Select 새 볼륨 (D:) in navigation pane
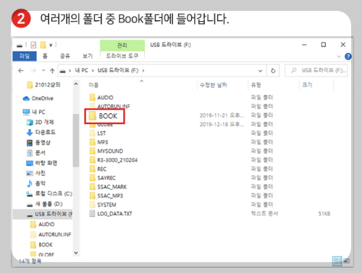 coord(44,204)
